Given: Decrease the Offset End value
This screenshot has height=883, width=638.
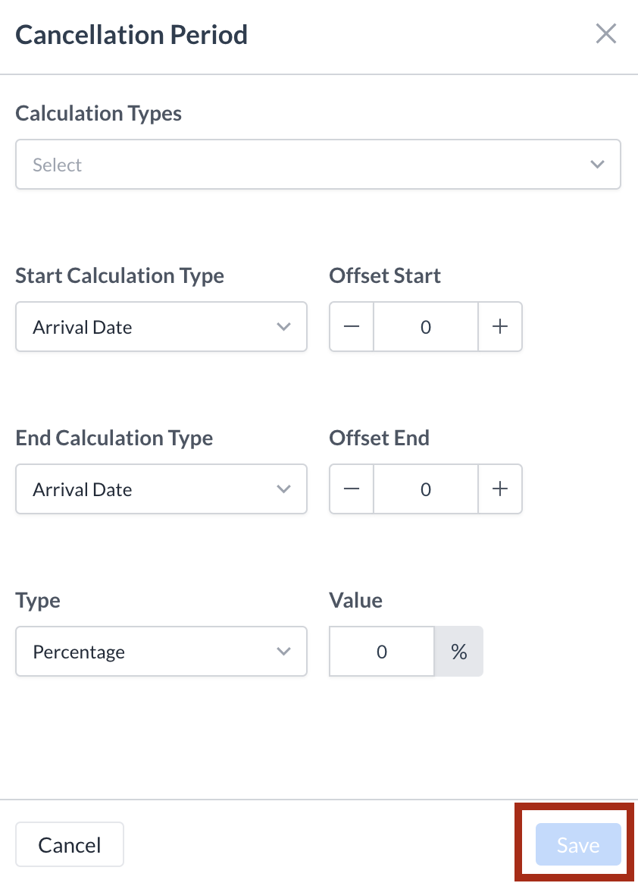Looking at the screenshot, I should (352, 489).
